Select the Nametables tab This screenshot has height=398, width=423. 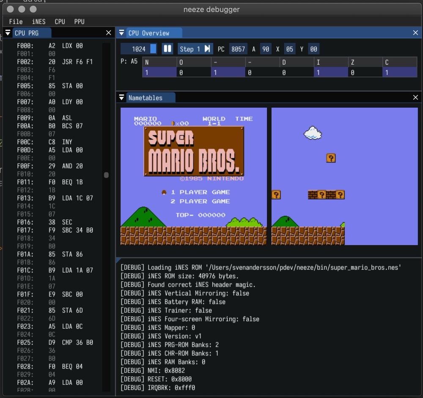coord(151,97)
